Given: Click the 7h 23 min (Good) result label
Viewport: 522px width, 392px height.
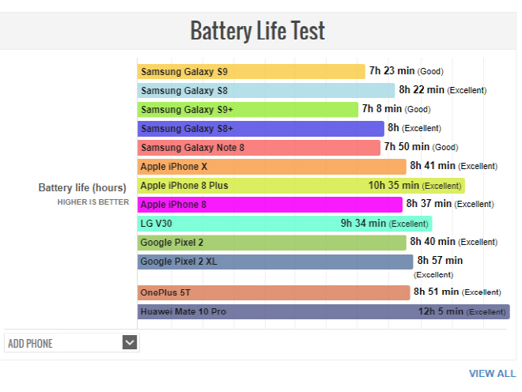Looking at the screenshot, I should 407,71.
